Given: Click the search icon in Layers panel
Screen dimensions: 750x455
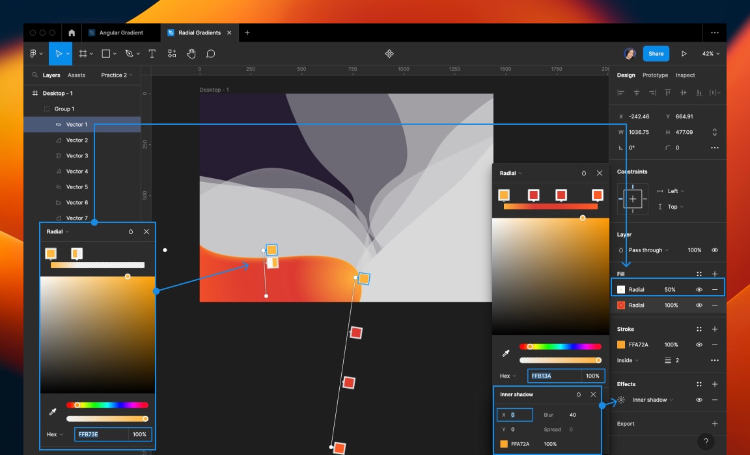Looking at the screenshot, I should (x=35, y=75).
